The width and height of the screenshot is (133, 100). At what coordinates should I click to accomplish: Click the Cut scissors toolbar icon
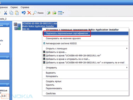[6, 13]
